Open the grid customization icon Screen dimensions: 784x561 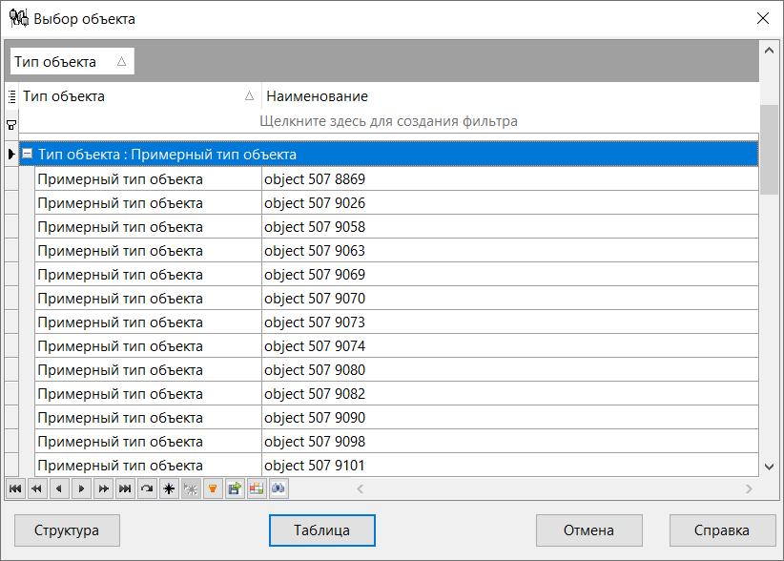coord(257,488)
